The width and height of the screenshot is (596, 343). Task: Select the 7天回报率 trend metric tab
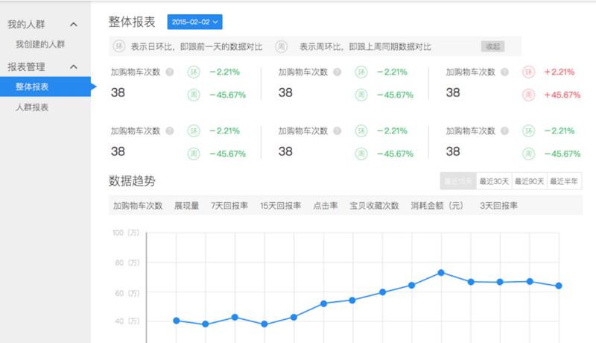point(229,206)
